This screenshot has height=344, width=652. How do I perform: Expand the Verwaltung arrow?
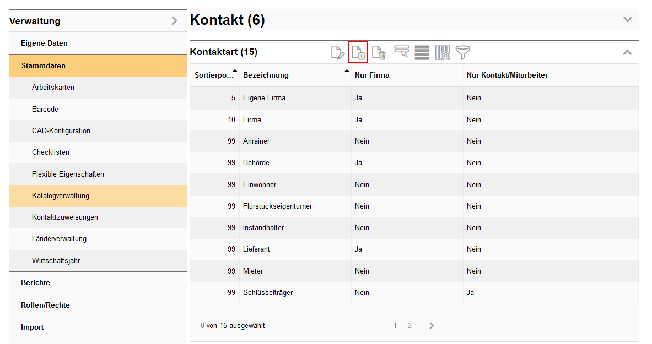point(174,20)
